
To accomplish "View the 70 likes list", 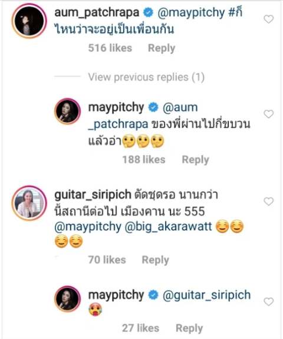I will pos(107,260).
